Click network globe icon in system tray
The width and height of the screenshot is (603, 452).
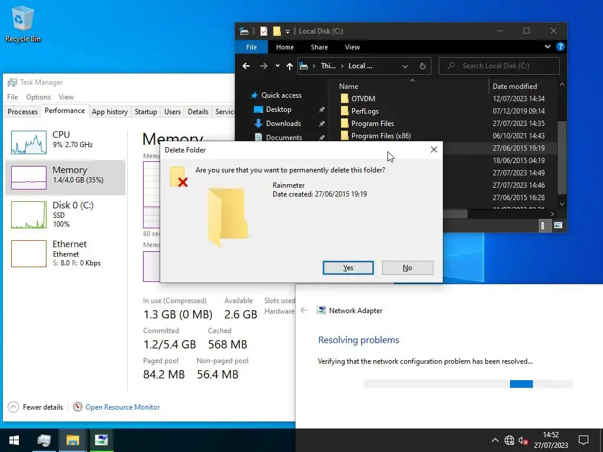click(509, 440)
